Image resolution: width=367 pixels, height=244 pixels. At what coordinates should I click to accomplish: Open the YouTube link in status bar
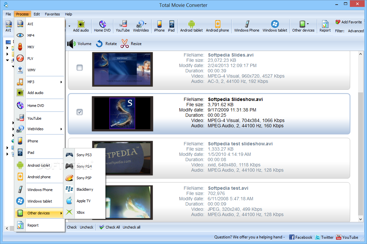tap(347, 237)
